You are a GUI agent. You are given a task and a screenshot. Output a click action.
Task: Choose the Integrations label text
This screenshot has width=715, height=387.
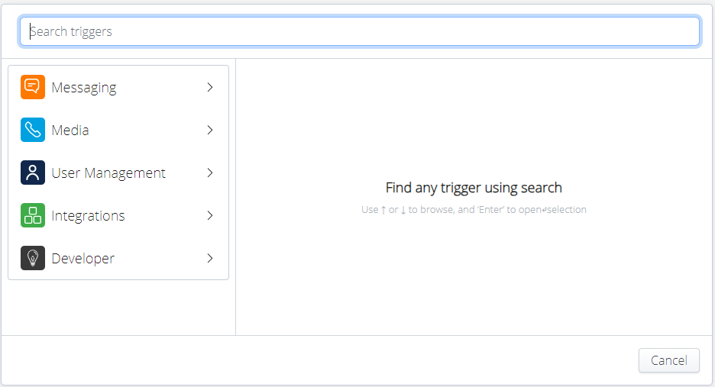[88, 216]
